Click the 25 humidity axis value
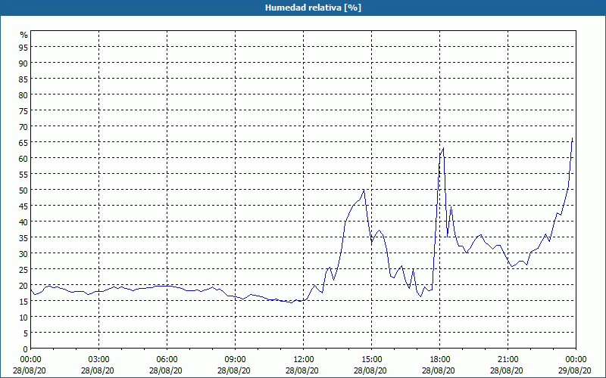 [x=23, y=270]
